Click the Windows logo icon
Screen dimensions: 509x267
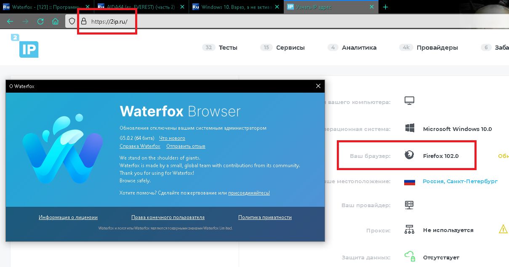click(x=409, y=128)
